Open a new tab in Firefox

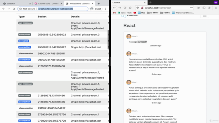(150, 2)
